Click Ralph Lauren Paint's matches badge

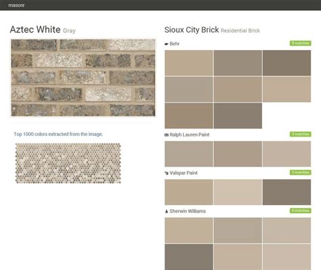pyautogui.click(x=301, y=134)
